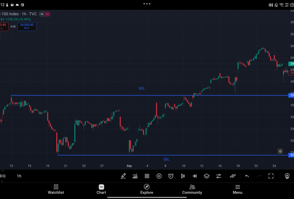
Task: Tap the date 18 on time axis
Action: 238,166
